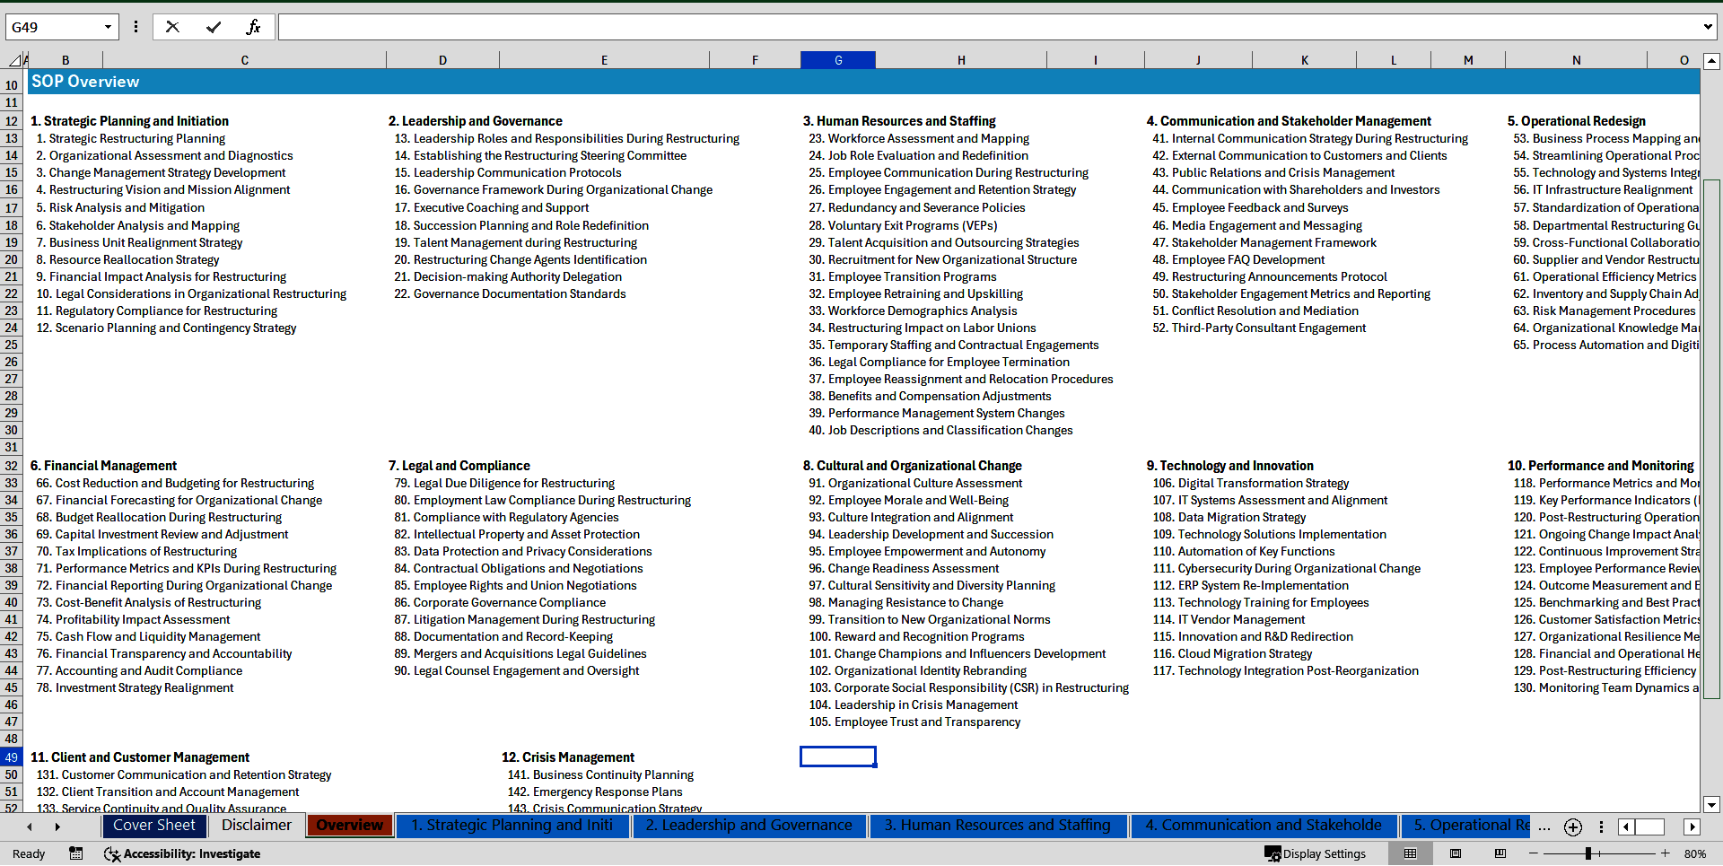
Task: Add a new sheet with plus icon
Action: [x=1572, y=827]
